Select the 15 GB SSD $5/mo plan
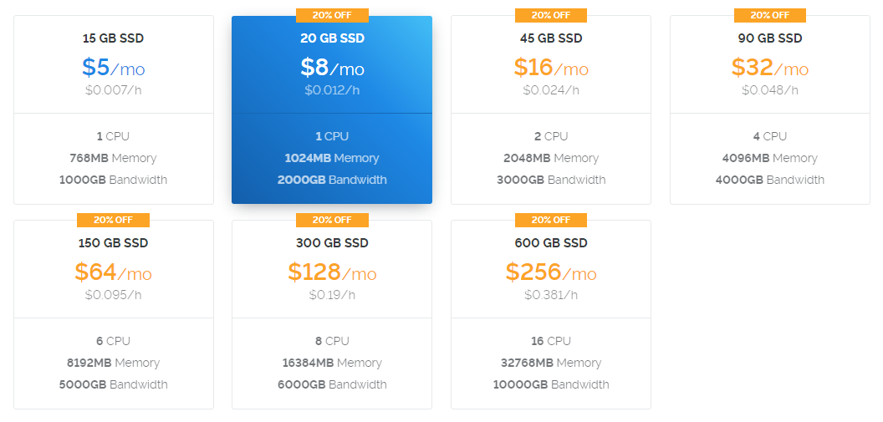The image size is (883, 422). point(114,109)
